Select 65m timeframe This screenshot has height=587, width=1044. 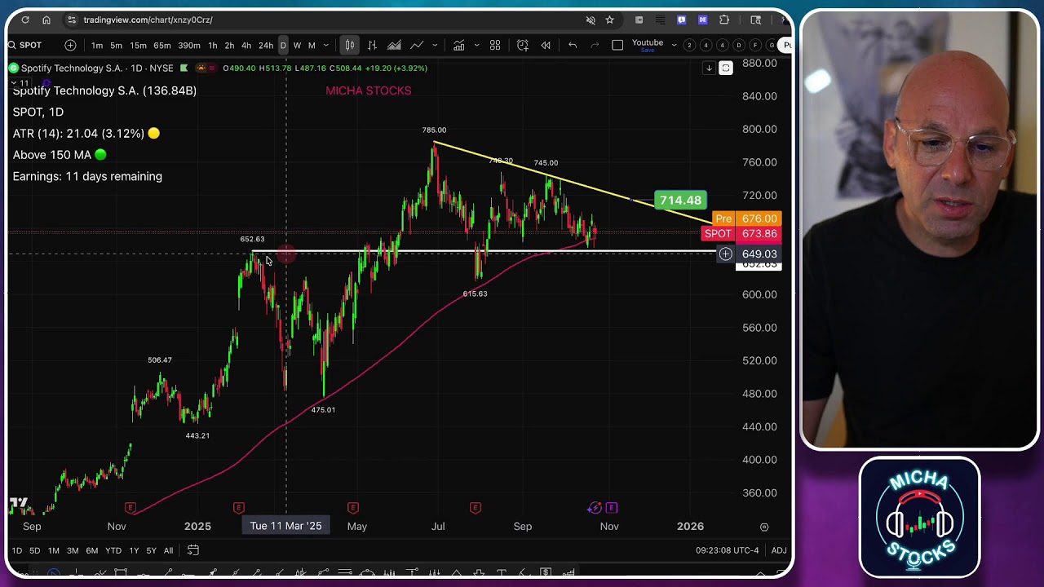(162, 45)
